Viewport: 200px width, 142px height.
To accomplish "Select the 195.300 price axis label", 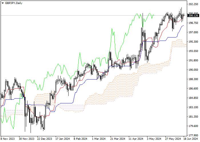I will (193, 42).
